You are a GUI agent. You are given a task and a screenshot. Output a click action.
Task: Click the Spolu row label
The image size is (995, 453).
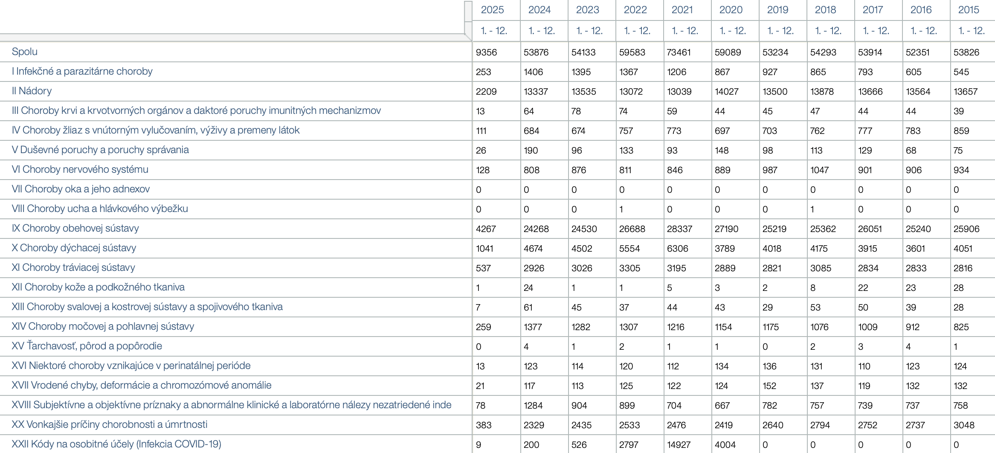[x=25, y=52]
